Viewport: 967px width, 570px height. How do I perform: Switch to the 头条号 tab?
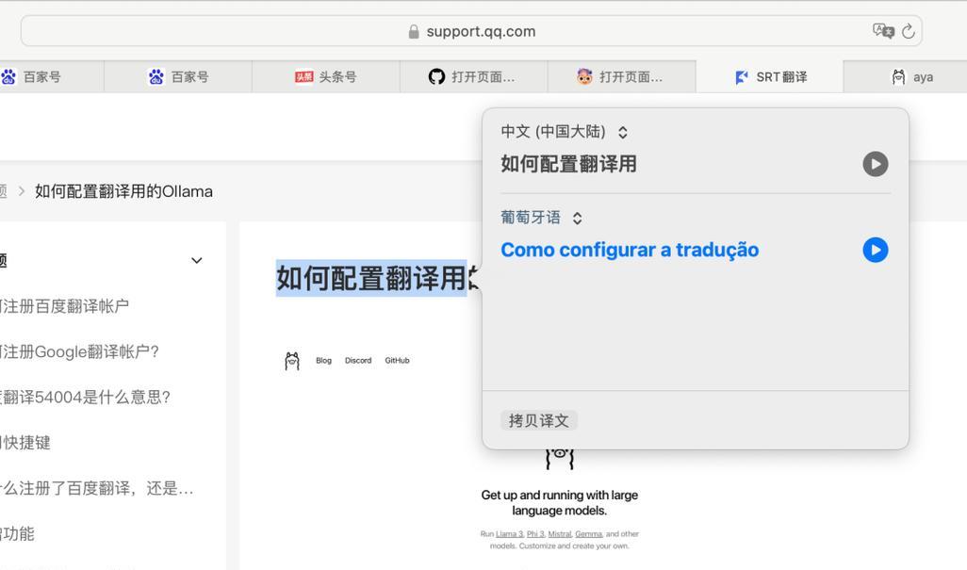tap(325, 77)
